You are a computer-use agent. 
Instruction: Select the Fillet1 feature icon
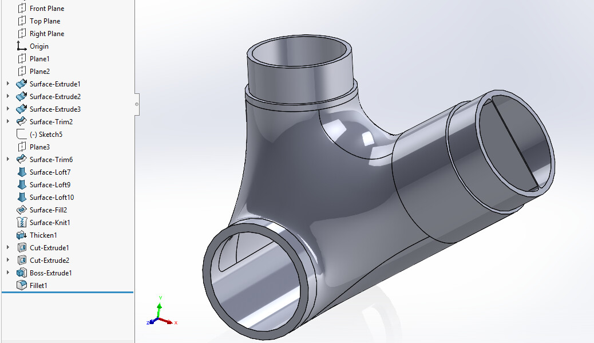pyautogui.click(x=22, y=285)
